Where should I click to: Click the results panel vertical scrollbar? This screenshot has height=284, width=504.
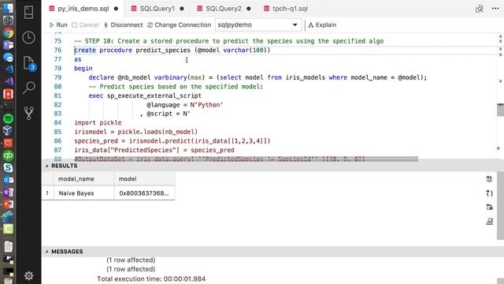(x=500, y=205)
